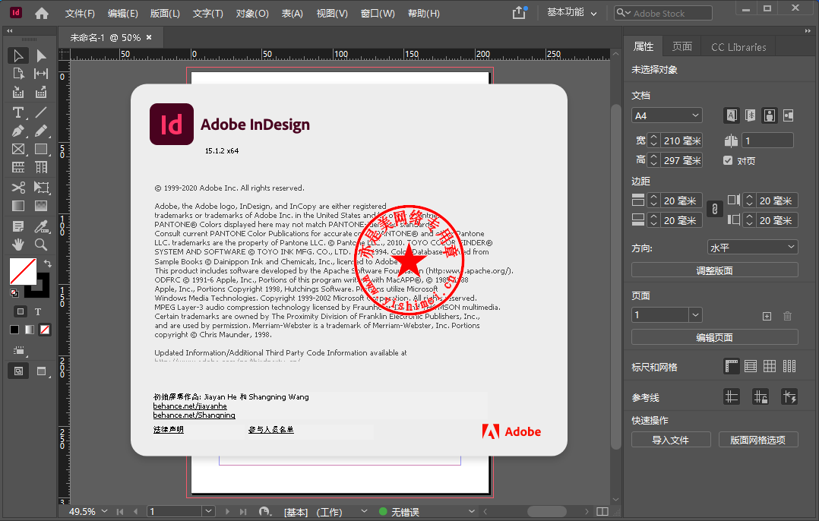This screenshot has height=521, width=819.
Task: Select the Free Transform tool
Action: click(x=41, y=187)
